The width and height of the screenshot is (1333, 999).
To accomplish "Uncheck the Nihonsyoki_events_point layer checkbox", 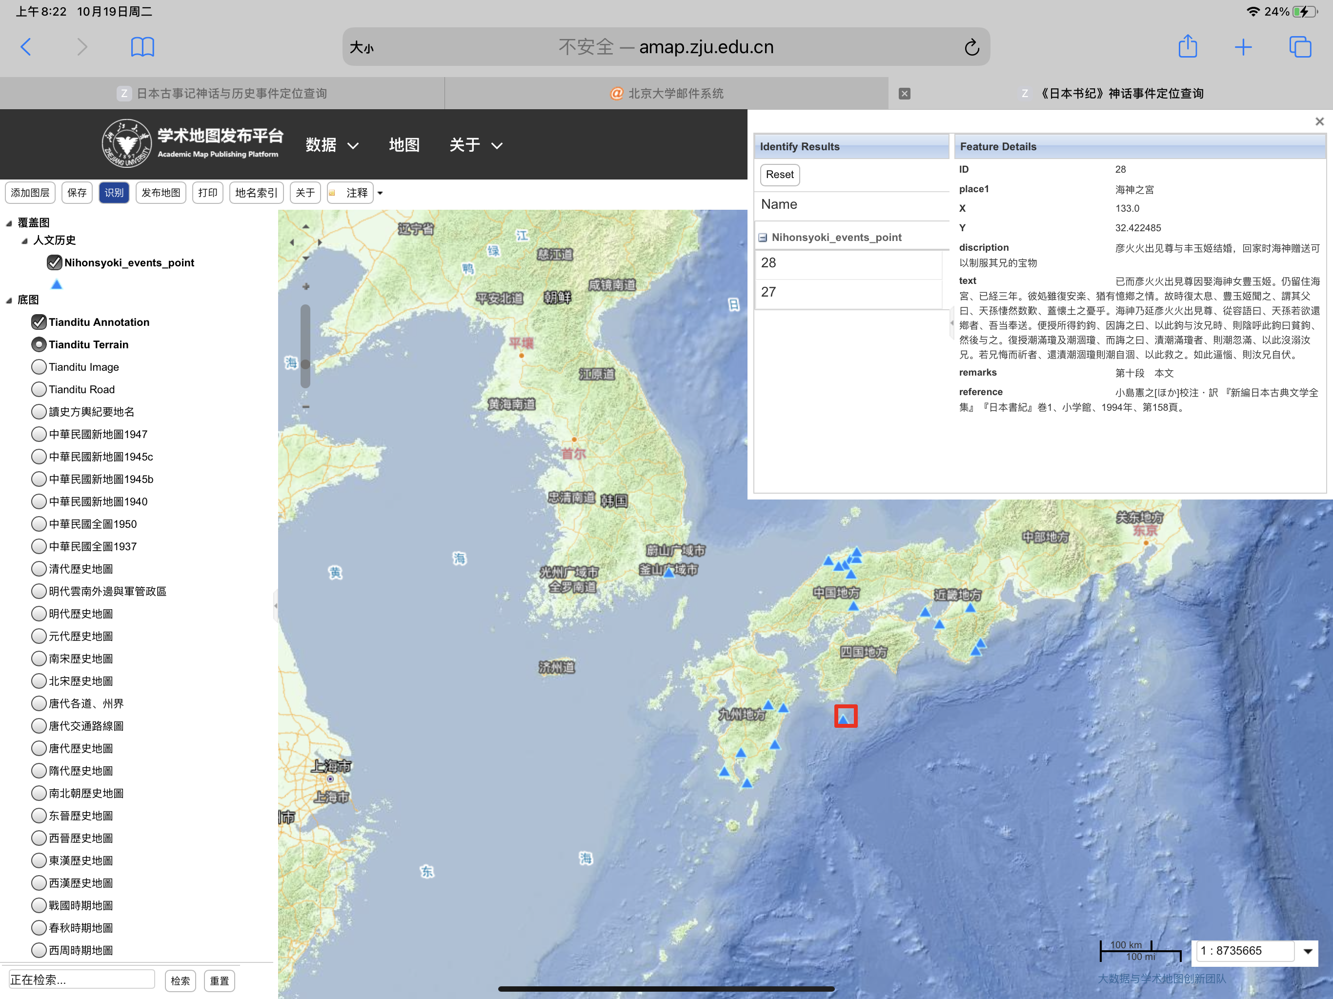I will click(x=54, y=263).
